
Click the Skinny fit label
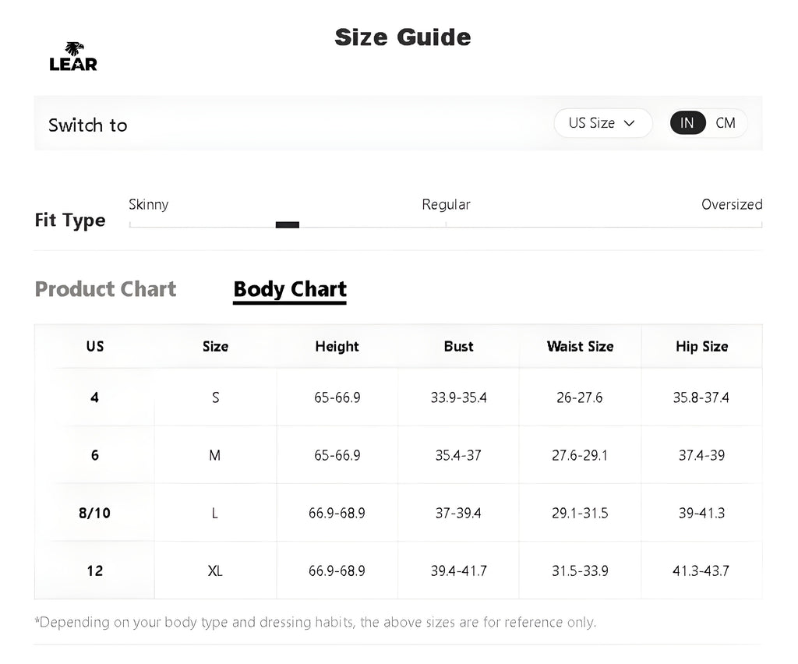tap(148, 204)
